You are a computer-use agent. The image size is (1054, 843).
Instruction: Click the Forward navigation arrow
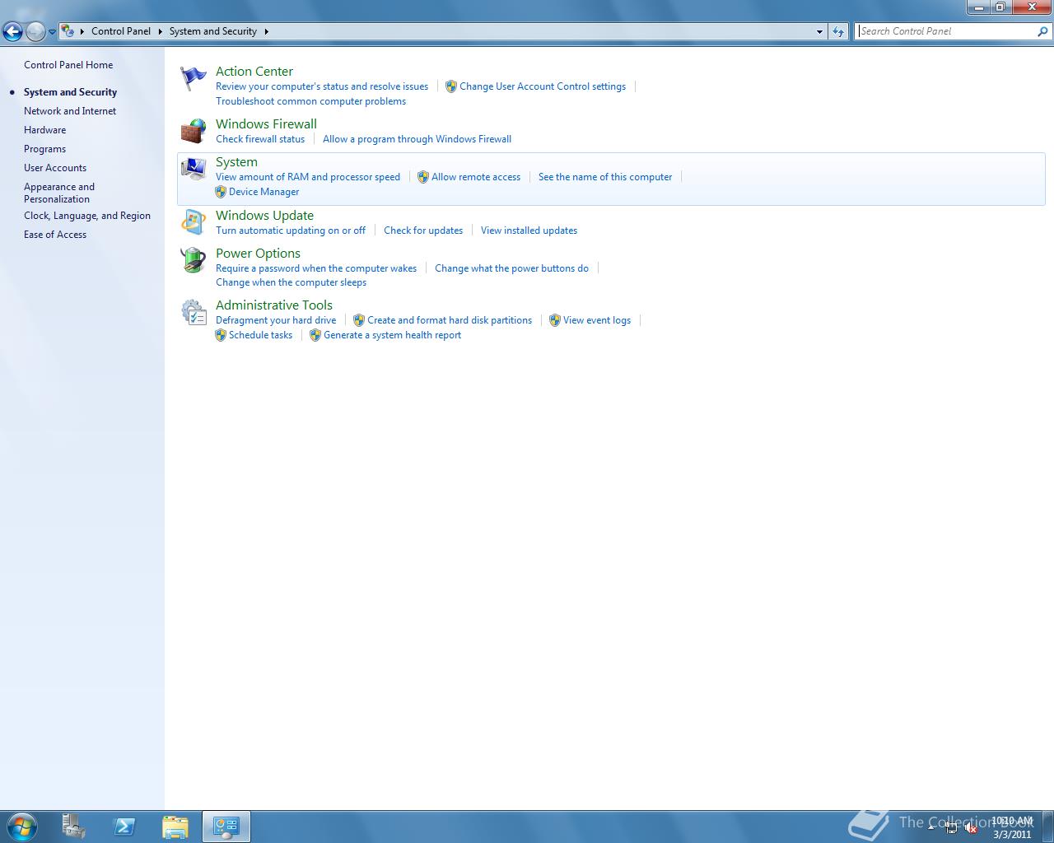[x=35, y=31]
